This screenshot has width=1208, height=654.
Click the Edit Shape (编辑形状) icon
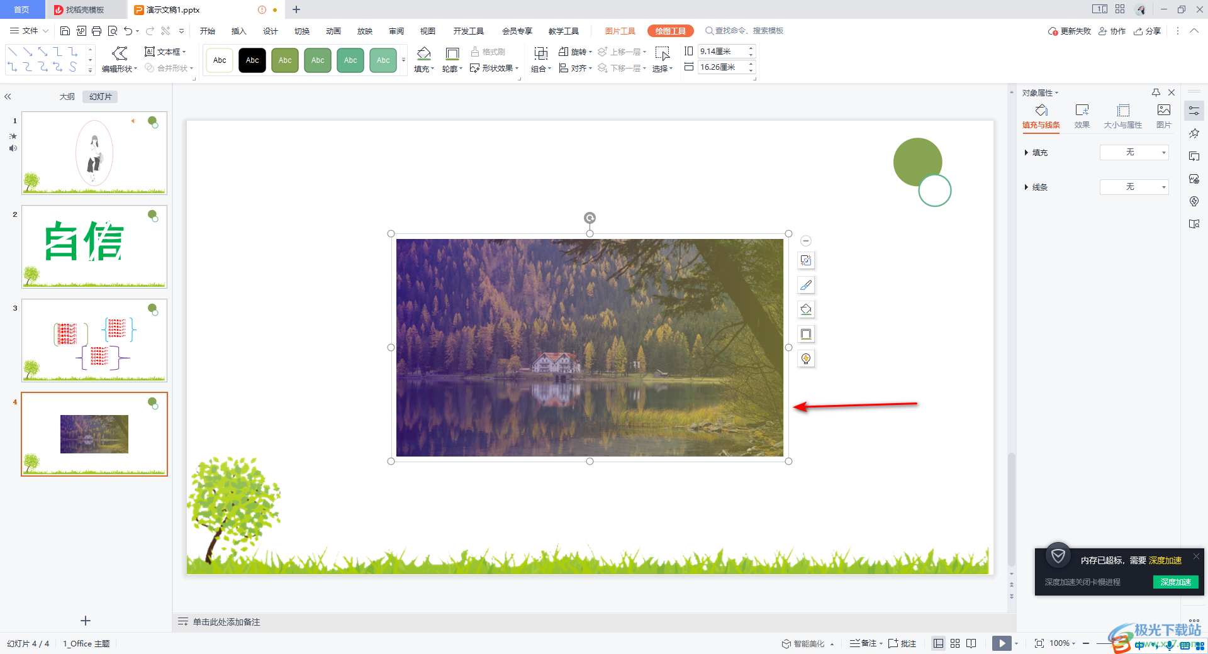[x=120, y=54]
